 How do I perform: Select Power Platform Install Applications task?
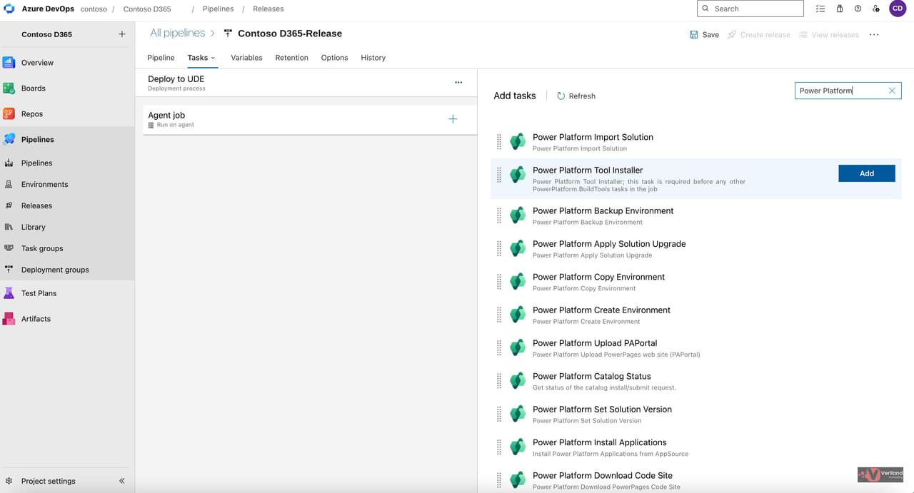point(696,447)
